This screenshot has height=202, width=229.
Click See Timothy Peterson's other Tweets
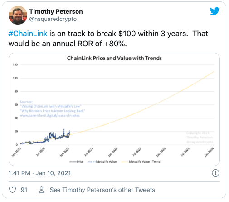point(102,190)
